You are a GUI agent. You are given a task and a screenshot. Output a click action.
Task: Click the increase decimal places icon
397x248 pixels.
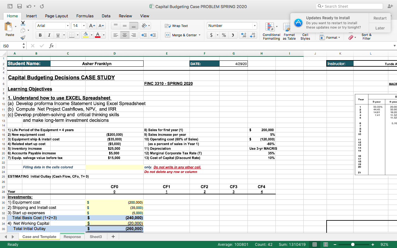pyautogui.click(x=244, y=35)
